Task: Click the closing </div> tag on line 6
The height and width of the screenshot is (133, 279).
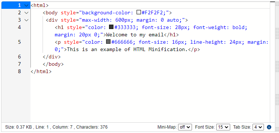Action: click(x=52, y=57)
